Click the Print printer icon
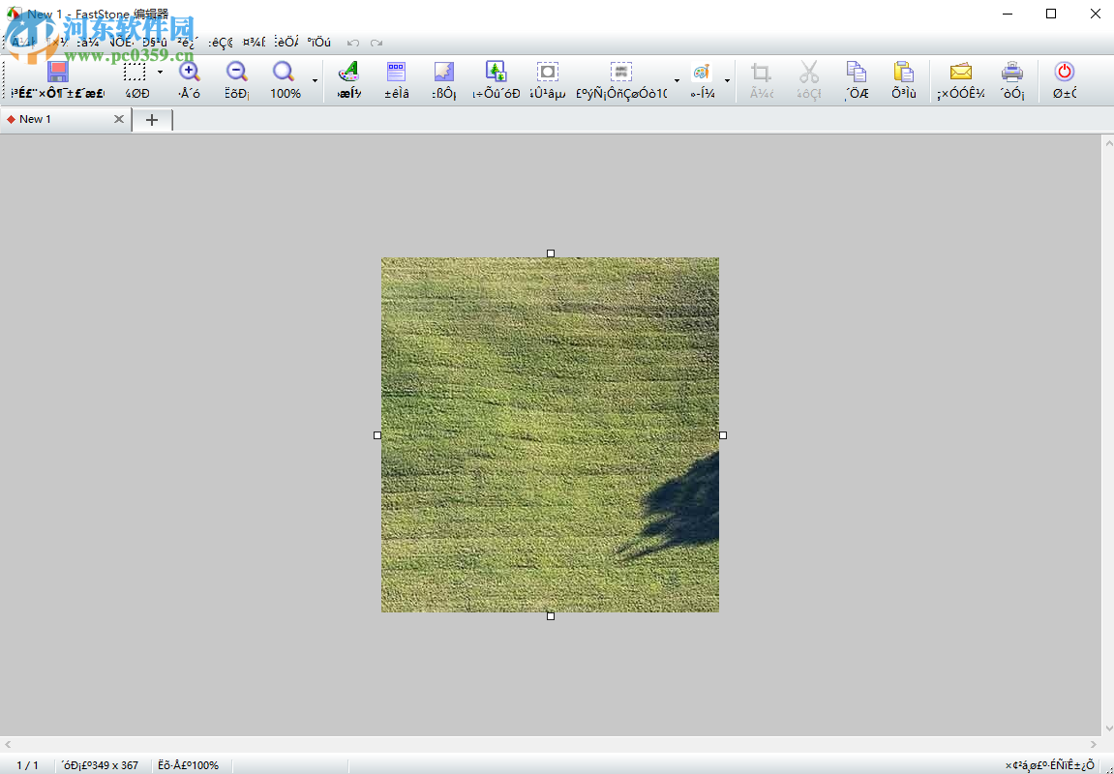The width and height of the screenshot is (1114, 774). tap(1011, 73)
